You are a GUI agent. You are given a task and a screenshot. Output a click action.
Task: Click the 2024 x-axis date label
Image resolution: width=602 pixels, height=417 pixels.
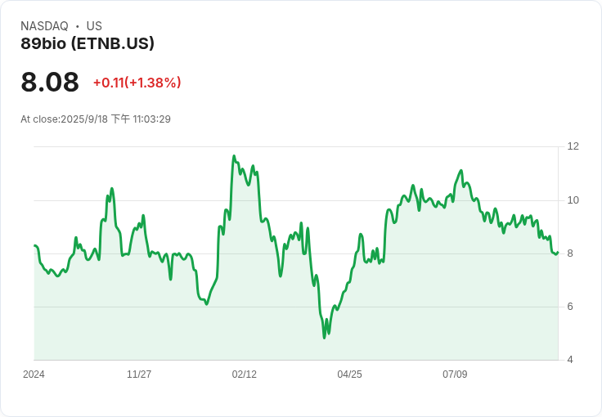(34, 374)
